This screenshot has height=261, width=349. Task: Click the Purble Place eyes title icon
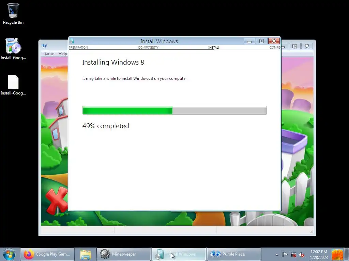click(x=44, y=46)
